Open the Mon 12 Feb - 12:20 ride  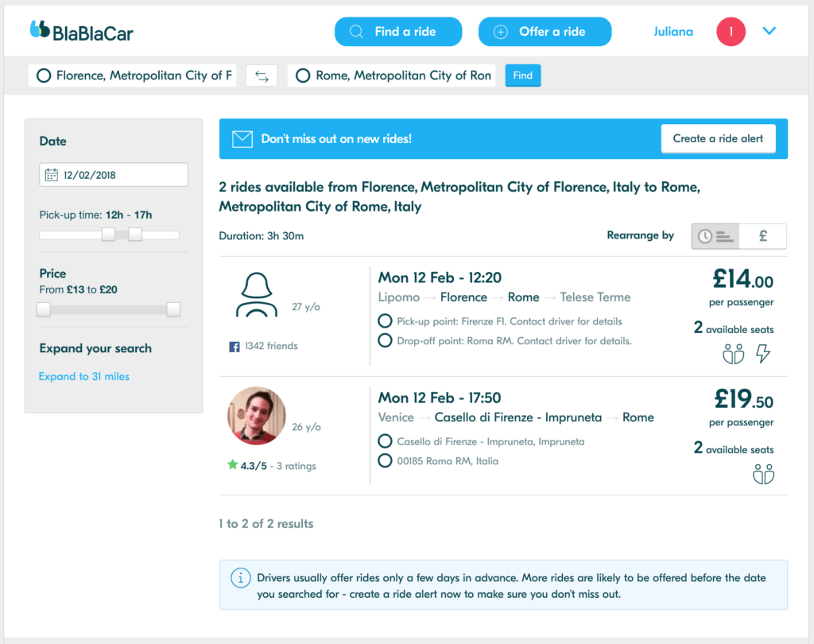(440, 277)
